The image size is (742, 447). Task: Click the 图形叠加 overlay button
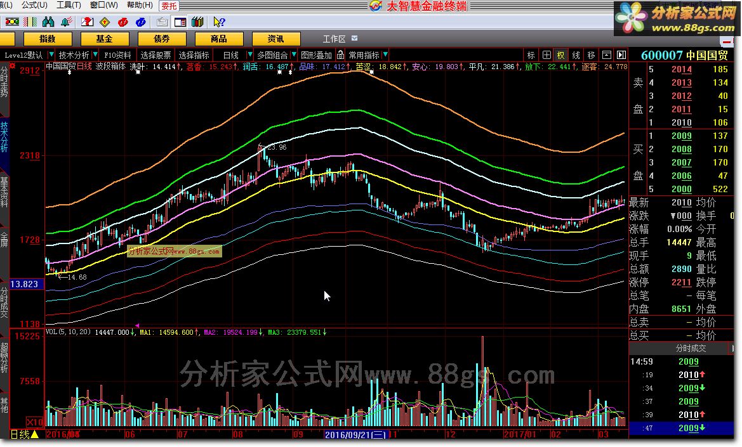tap(317, 55)
